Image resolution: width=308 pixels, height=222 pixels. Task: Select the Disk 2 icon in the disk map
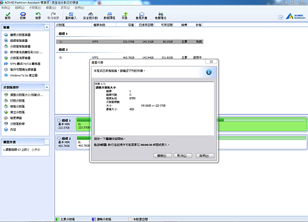tap(59, 138)
